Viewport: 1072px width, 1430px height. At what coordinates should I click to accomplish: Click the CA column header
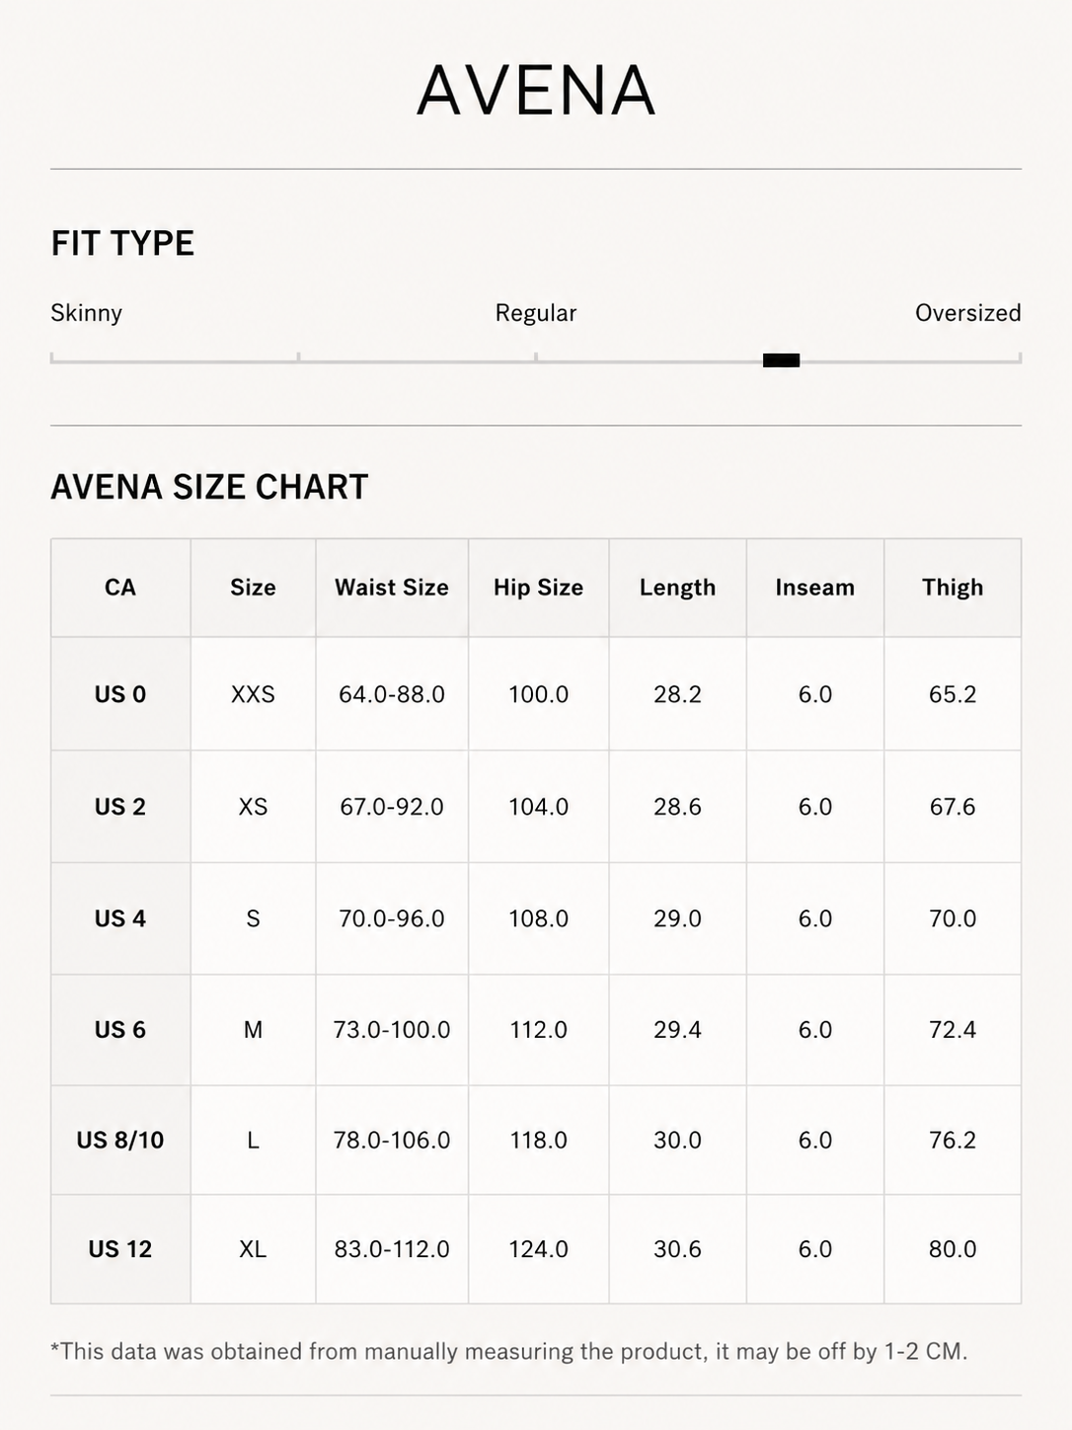point(120,588)
